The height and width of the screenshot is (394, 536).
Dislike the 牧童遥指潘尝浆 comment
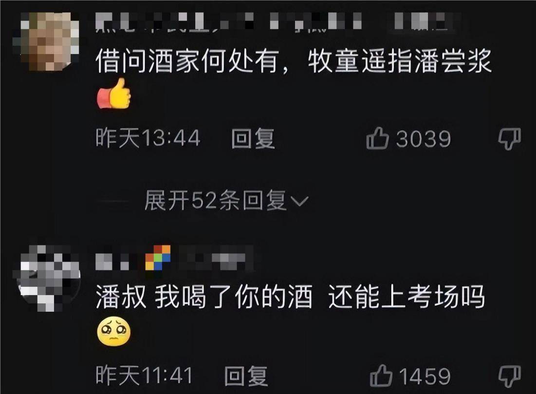coord(509,139)
